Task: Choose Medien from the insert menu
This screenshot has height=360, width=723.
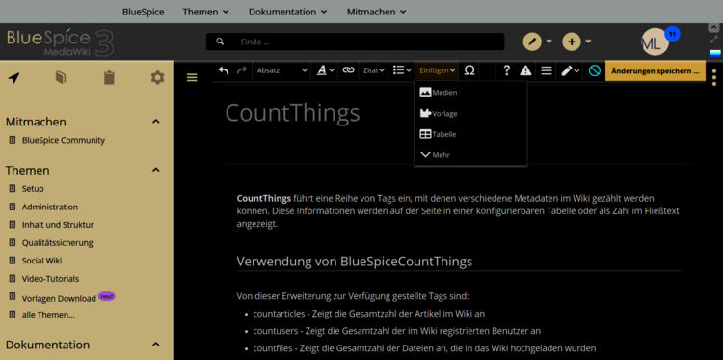Action: tap(470, 93)
